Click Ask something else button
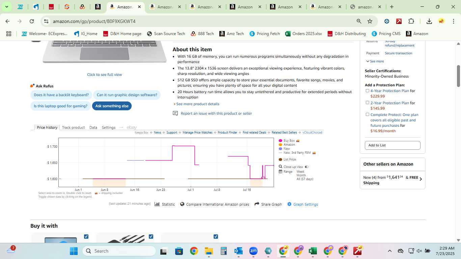Image resolution: width=461 pixels, height=259 pixels. 112,106
